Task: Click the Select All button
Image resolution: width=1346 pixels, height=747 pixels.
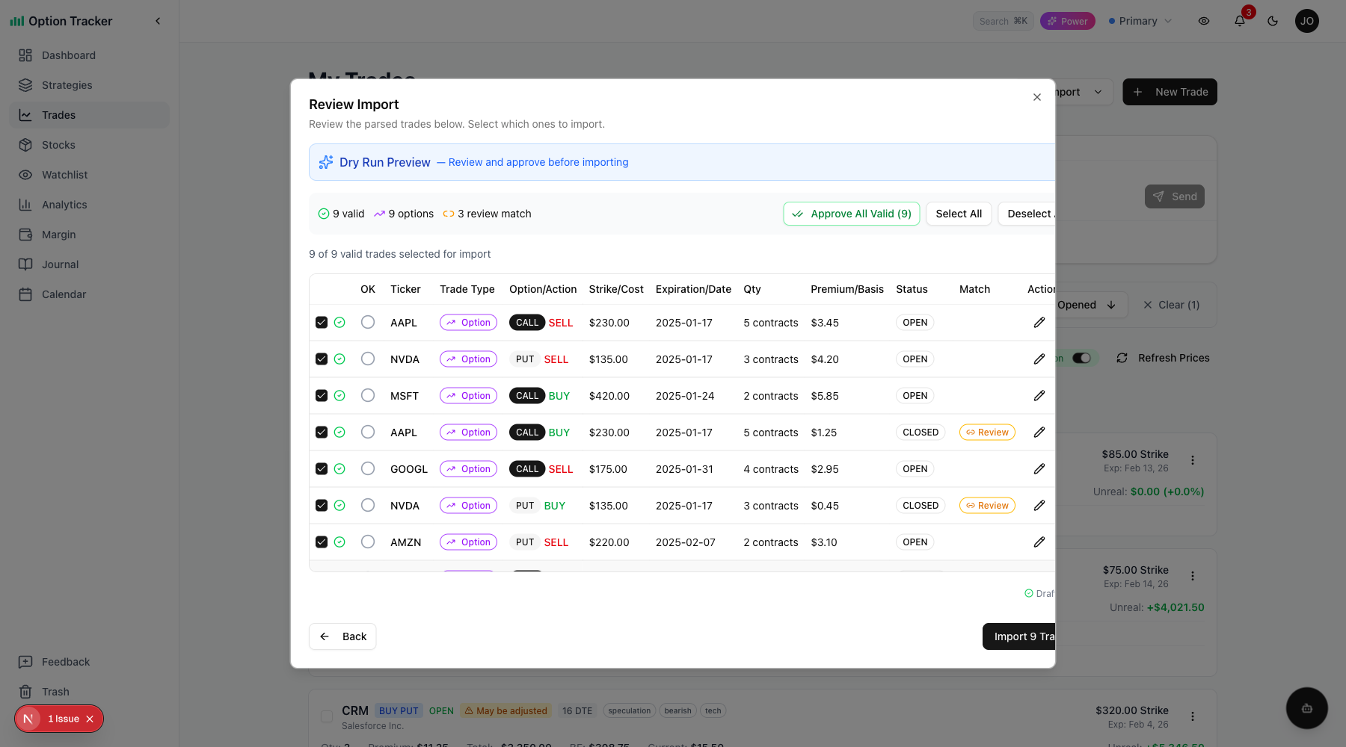Action: tap(959, 214)
